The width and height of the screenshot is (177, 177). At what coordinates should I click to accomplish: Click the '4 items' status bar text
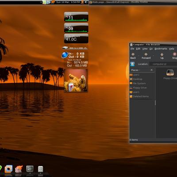coord(134,140)
